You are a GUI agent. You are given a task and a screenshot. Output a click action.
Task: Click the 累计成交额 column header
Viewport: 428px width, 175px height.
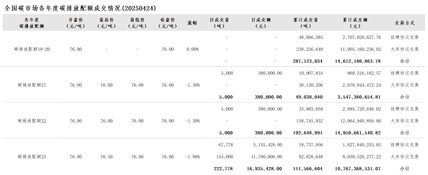click(355, 23)
